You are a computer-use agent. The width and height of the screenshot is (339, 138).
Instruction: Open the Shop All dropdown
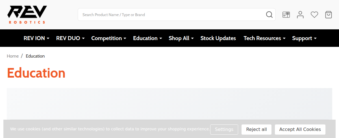[181, 38]
